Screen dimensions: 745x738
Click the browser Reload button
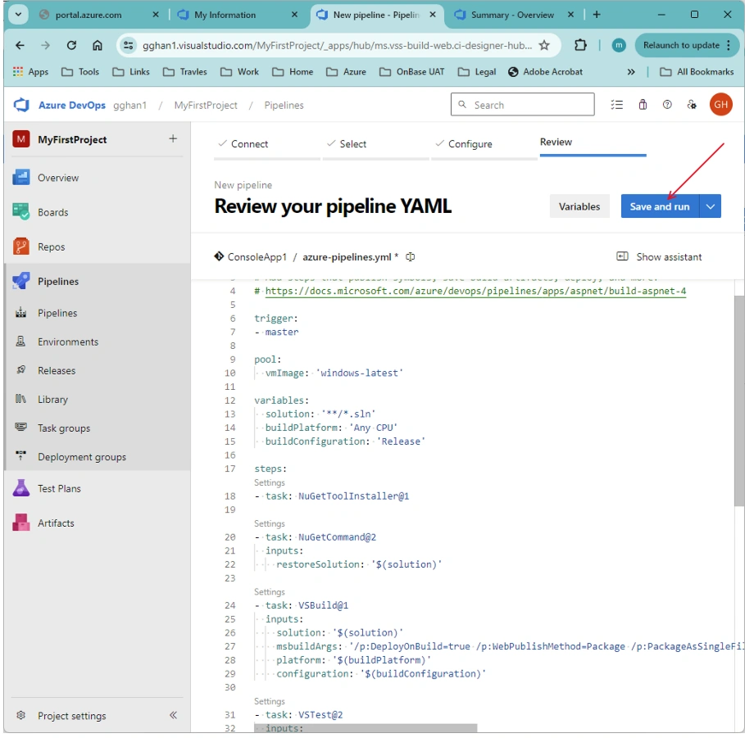[x=71, y=46]
